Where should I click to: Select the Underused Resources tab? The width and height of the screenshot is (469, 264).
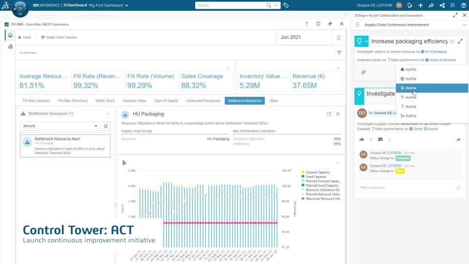click(x=203, y=101)
